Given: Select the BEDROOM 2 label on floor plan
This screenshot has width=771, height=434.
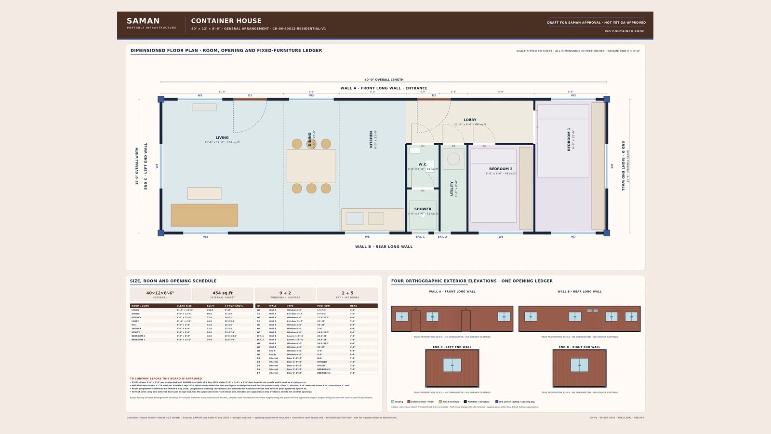Looking at the screenshot, I should (x=501, y=169).
